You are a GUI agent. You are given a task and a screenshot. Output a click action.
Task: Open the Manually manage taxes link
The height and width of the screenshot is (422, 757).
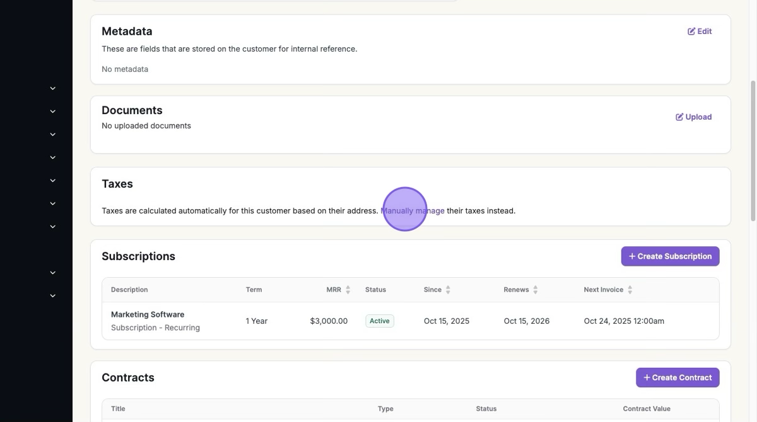click(x=413, y=211)
